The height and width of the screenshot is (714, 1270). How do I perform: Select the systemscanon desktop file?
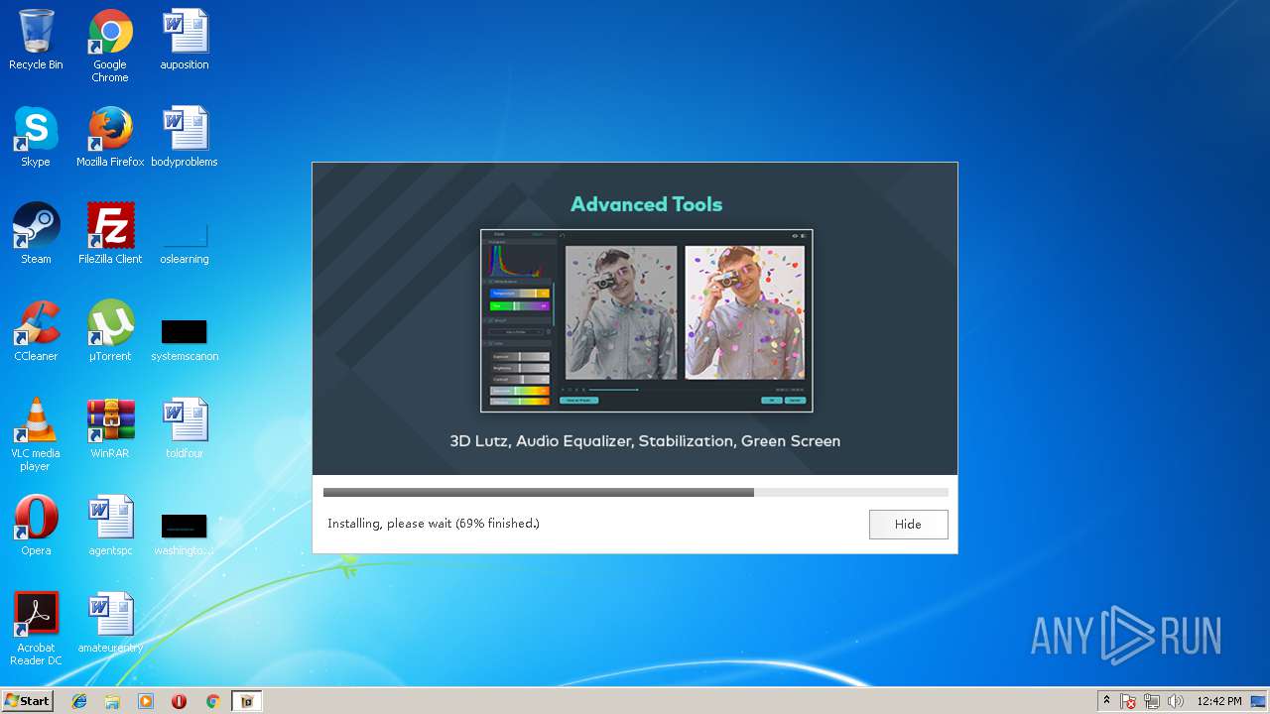pos(185,339)
